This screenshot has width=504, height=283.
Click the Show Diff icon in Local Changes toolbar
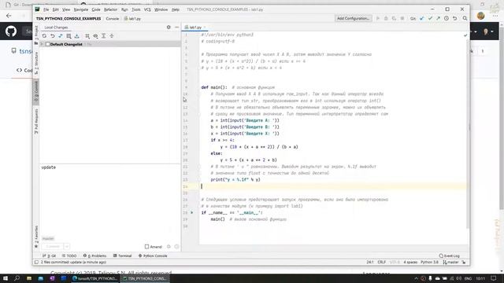(61, 36)
